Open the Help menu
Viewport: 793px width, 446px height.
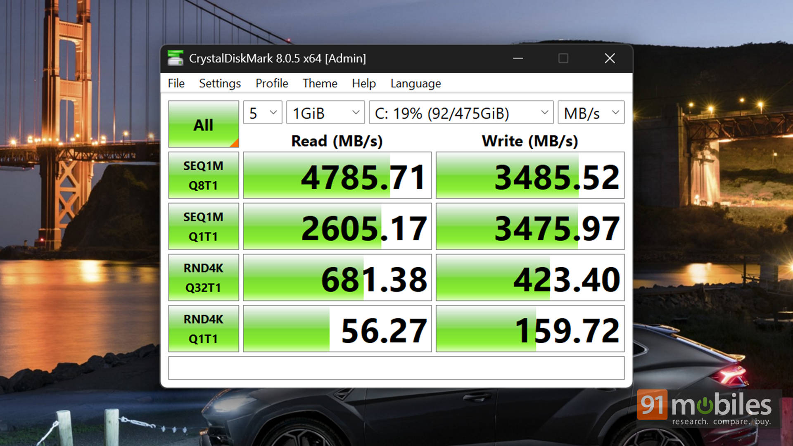point(363,83)
